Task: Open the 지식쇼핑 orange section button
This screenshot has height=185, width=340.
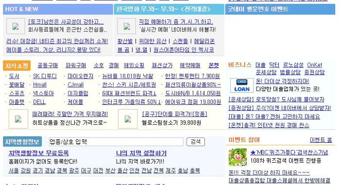Action: tap(17, 66)
